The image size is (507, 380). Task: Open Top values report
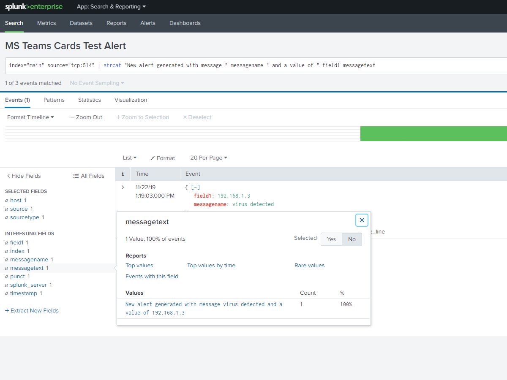[139, 266]
